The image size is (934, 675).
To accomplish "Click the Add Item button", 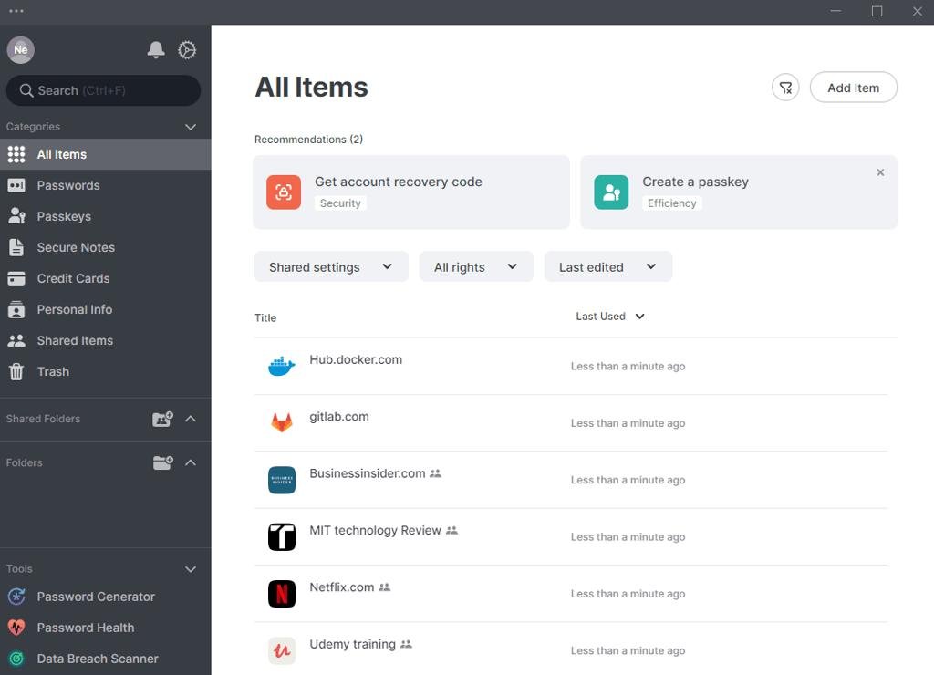I will (853, 88).
